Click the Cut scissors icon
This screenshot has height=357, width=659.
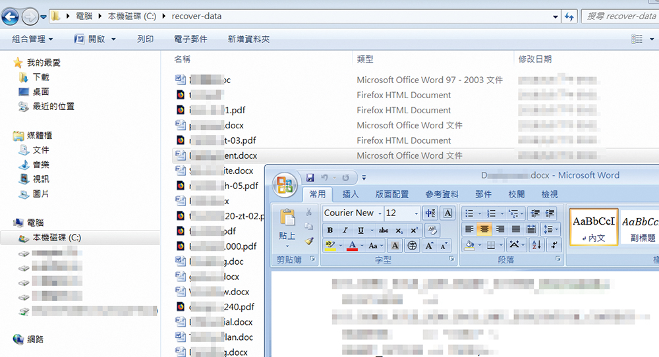(x=308, y=212)
